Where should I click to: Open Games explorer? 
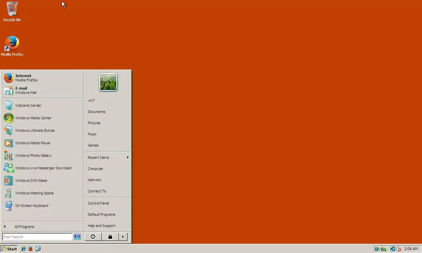click(x=108, y=145)
